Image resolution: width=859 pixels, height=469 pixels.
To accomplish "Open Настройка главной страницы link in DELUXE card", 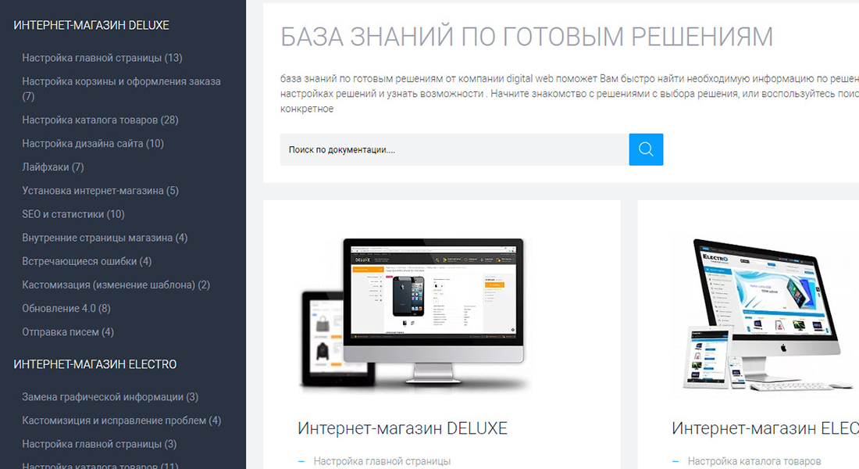I will [x=382, y=461].
